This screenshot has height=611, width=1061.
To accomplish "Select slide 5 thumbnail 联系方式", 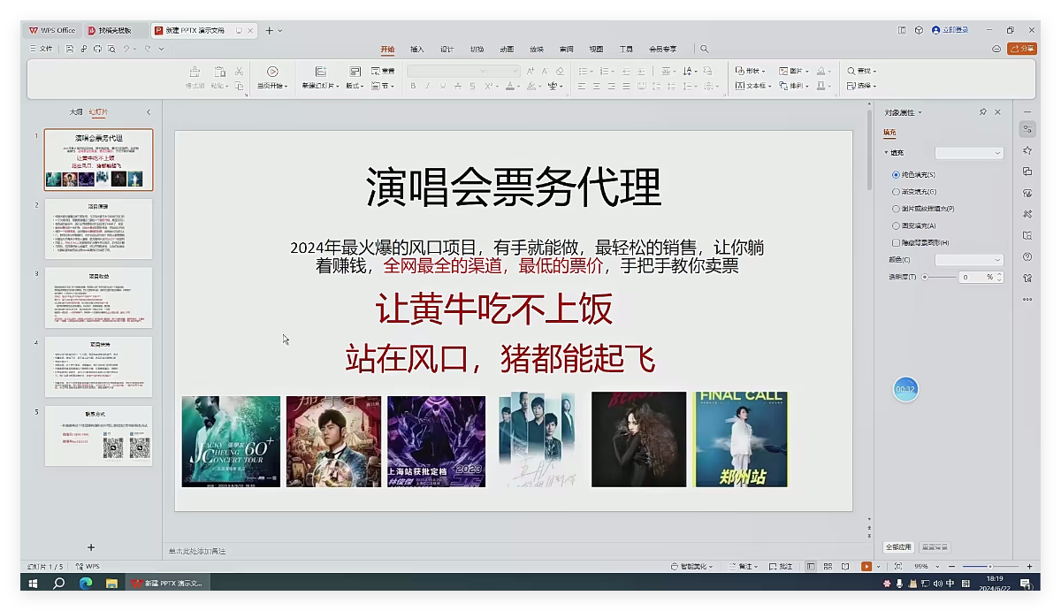I will (98, 436).
